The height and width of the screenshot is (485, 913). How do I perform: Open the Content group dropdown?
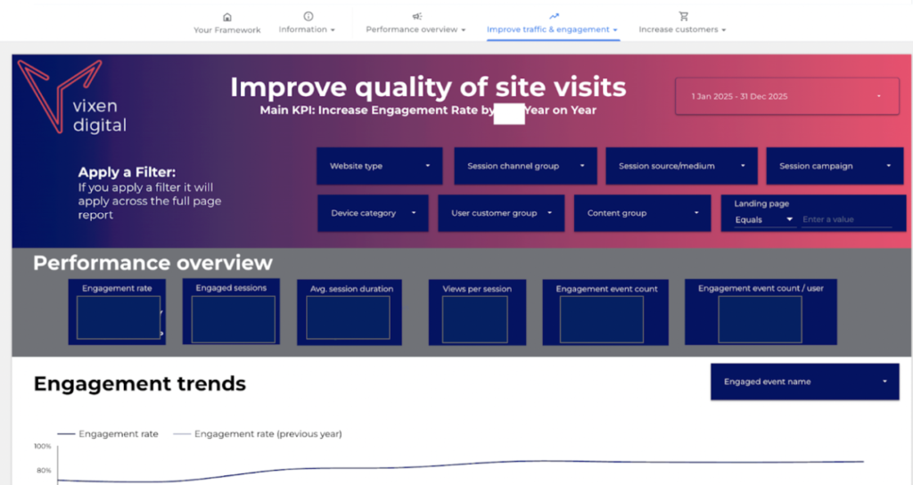(642, 213)
